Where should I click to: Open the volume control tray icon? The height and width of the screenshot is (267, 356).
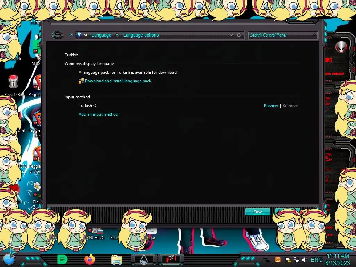(305, 259)
